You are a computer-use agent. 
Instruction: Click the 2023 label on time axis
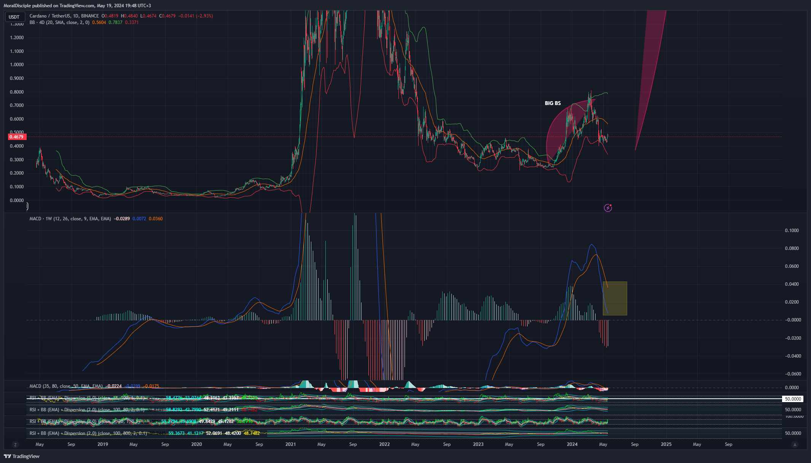pos(478,444)
